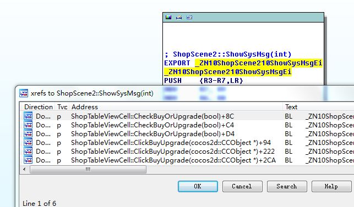Click the EXPORT _ZN10ShopScene210ShowSysMsgEi line
This screenshot has width=354, height=207.
point(243,63)
